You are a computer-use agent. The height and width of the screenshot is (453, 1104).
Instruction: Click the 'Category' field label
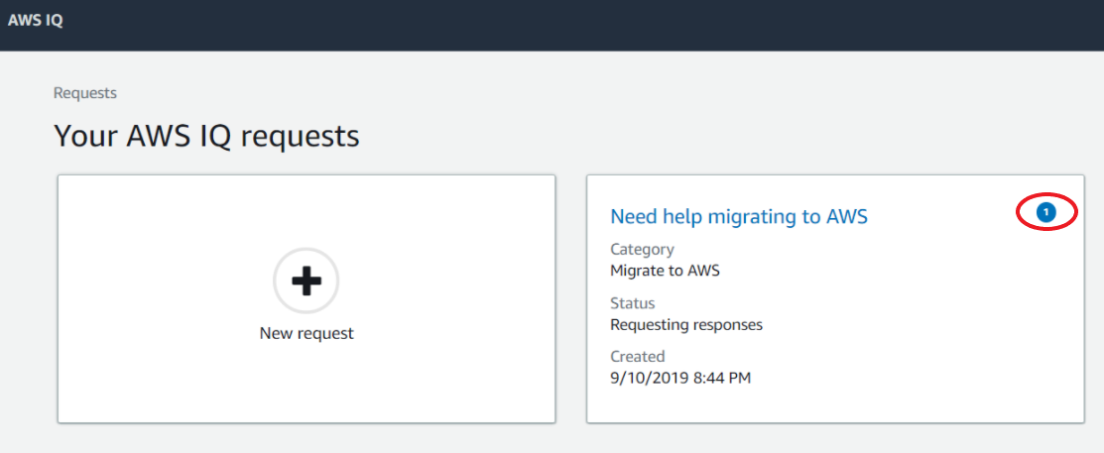point(642,250)
